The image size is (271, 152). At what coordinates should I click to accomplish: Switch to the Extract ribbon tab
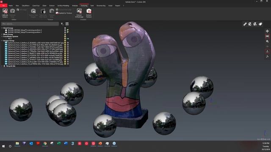[52, 5]
